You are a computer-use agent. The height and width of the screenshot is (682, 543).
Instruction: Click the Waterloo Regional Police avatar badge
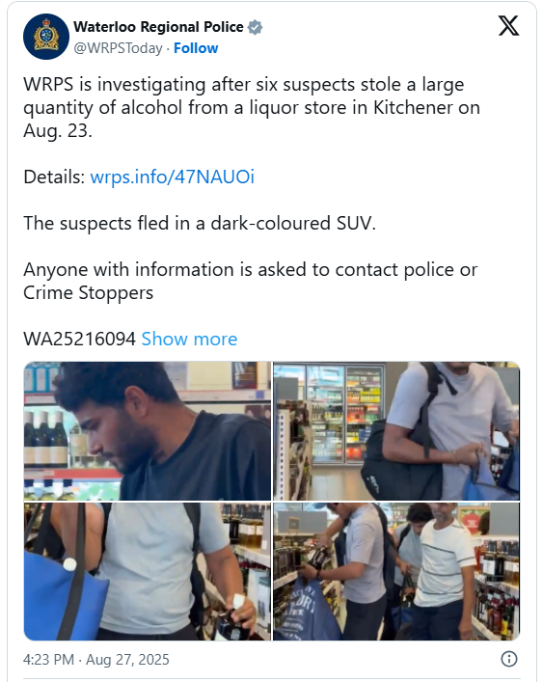point(46,37)
